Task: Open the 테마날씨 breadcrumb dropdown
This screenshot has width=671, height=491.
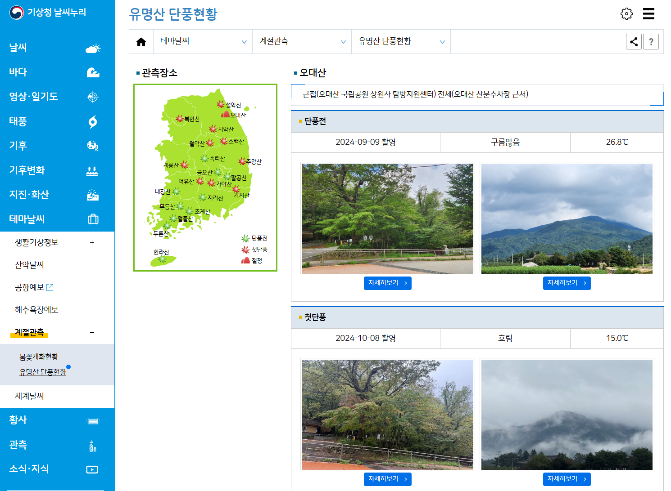Action: [203, 42]
